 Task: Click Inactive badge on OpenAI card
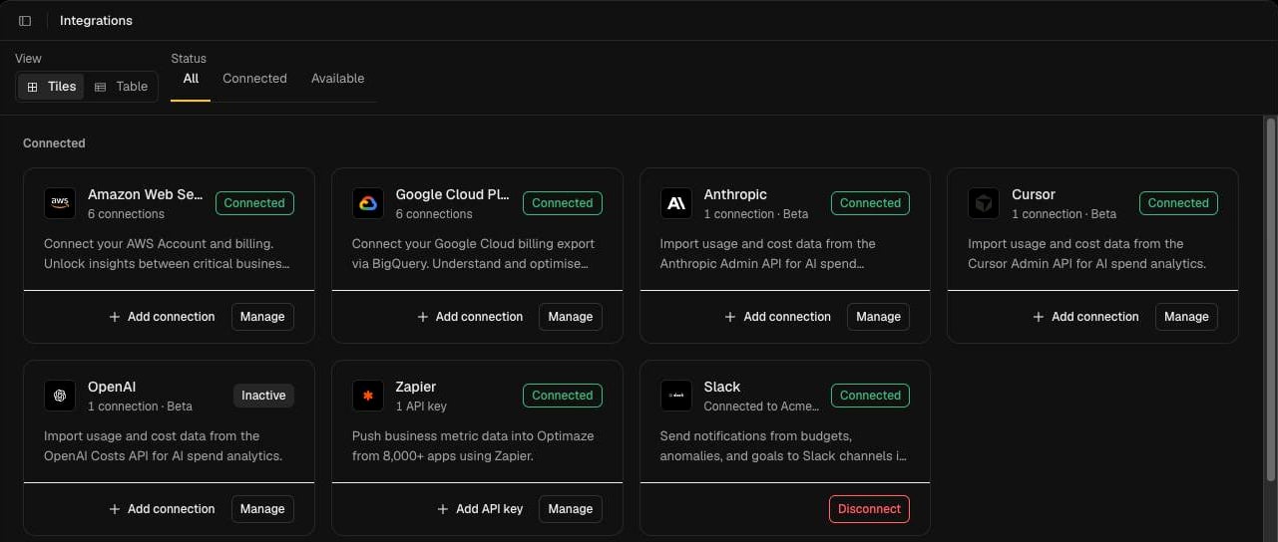(x=263, y=396)
